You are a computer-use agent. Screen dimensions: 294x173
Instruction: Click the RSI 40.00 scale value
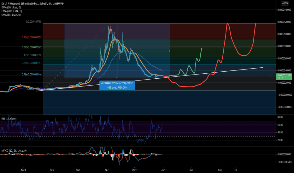click(x=280, y=132)
